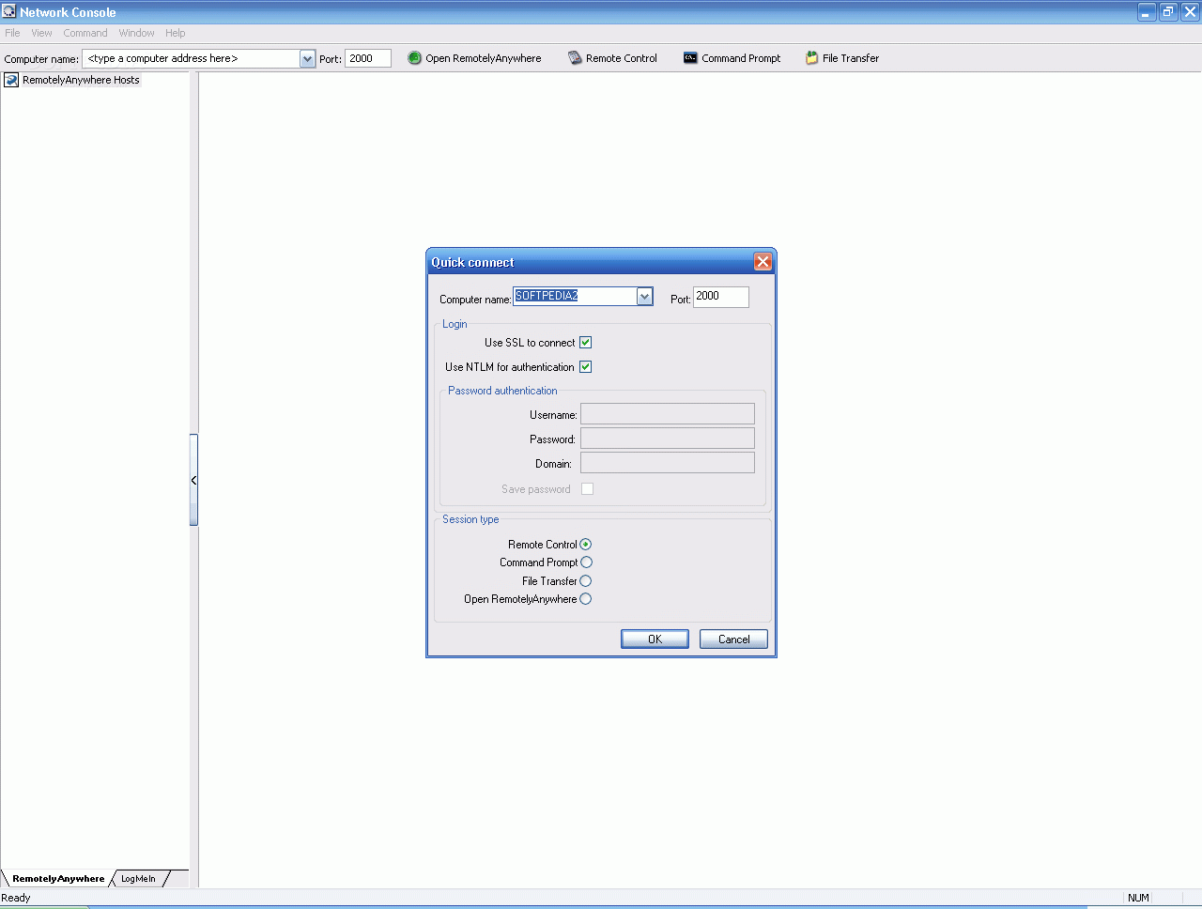Open the Quick connect computer name dropdown
The height and width of the screenshot is (909, 1202).
point(644,297)
